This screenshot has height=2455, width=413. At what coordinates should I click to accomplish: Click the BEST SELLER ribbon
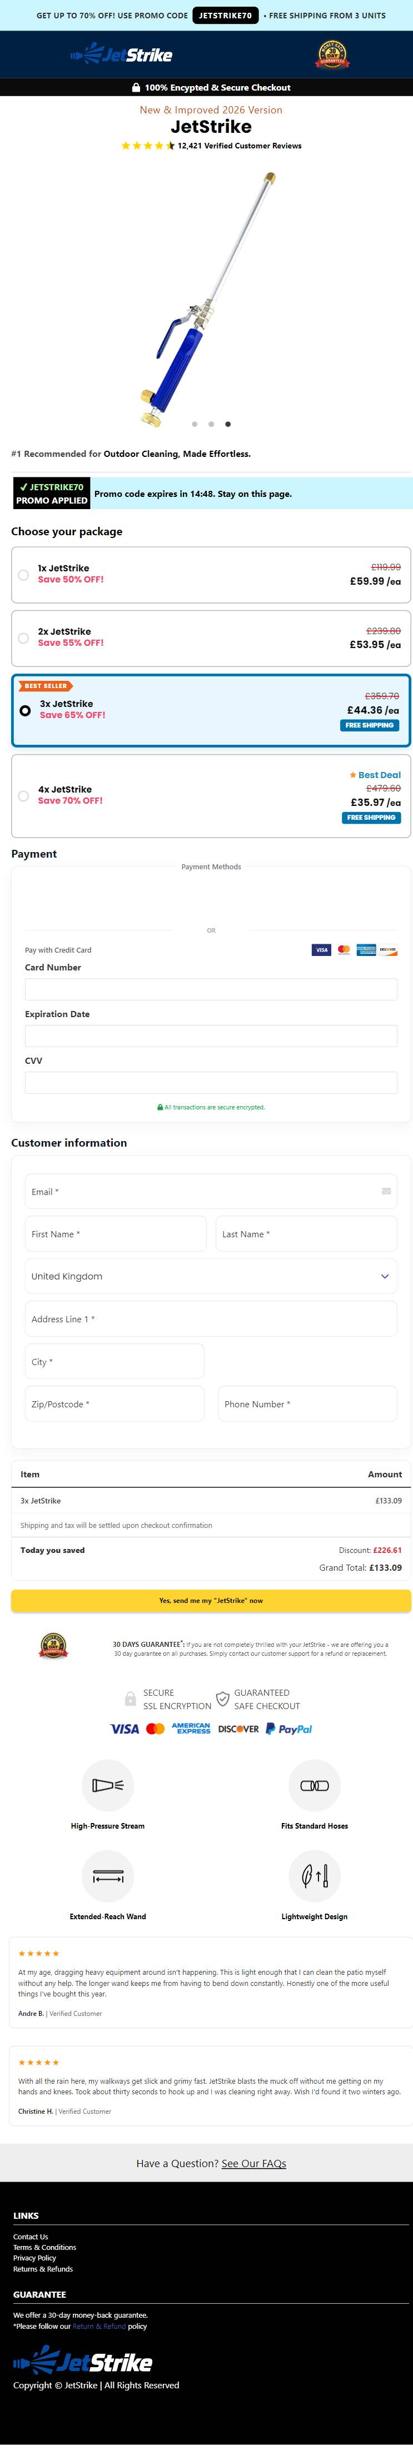pyautogui.click(x=46, y=685)
